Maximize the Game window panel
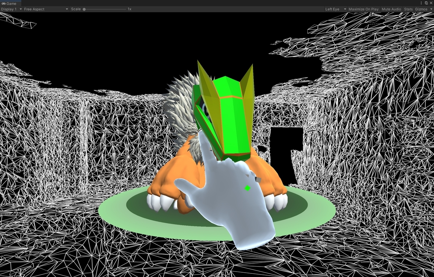The width and height of the screenshot is (434, 277). click(426, 3)
